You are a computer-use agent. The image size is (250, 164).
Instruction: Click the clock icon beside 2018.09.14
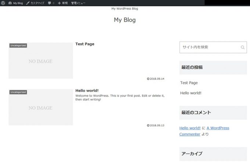coord(148,79)
